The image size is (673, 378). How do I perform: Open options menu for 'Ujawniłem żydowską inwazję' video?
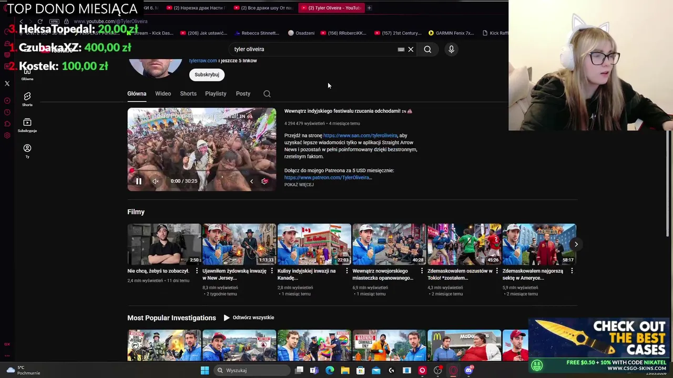pyautogui.click(x=272, y=271)
